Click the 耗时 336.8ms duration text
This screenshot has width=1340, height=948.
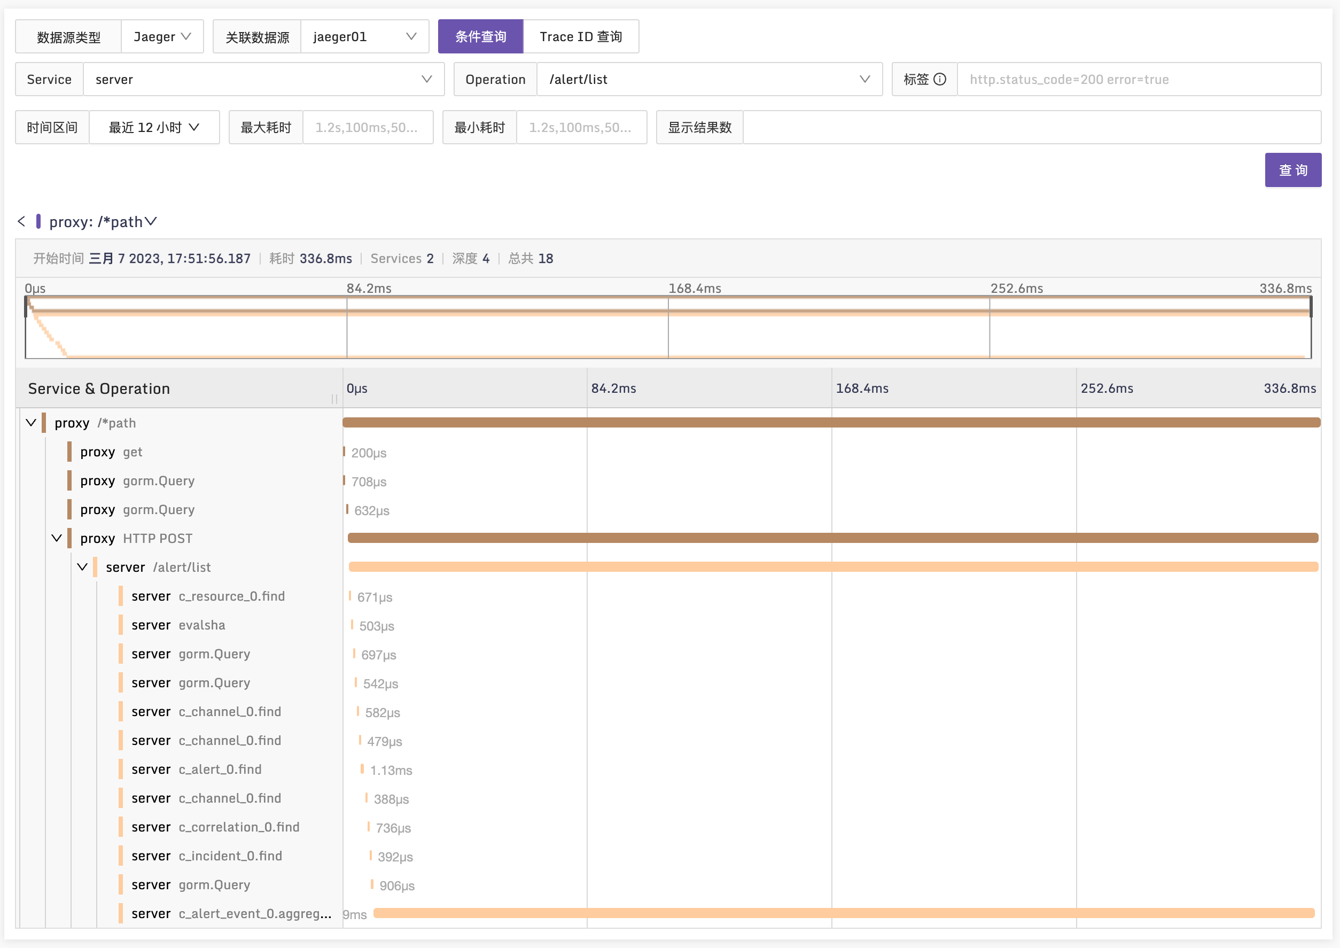point(310,259)
